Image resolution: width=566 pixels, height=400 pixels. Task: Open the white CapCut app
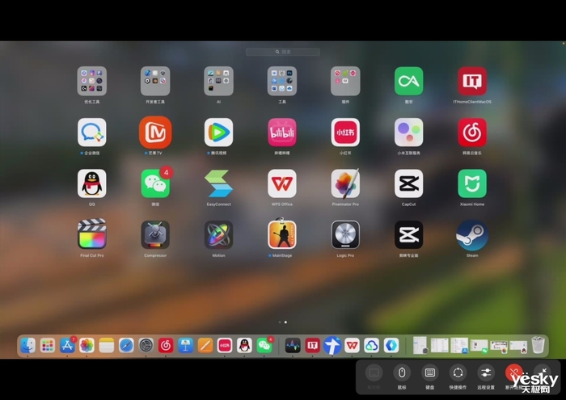tap(408, 183)
